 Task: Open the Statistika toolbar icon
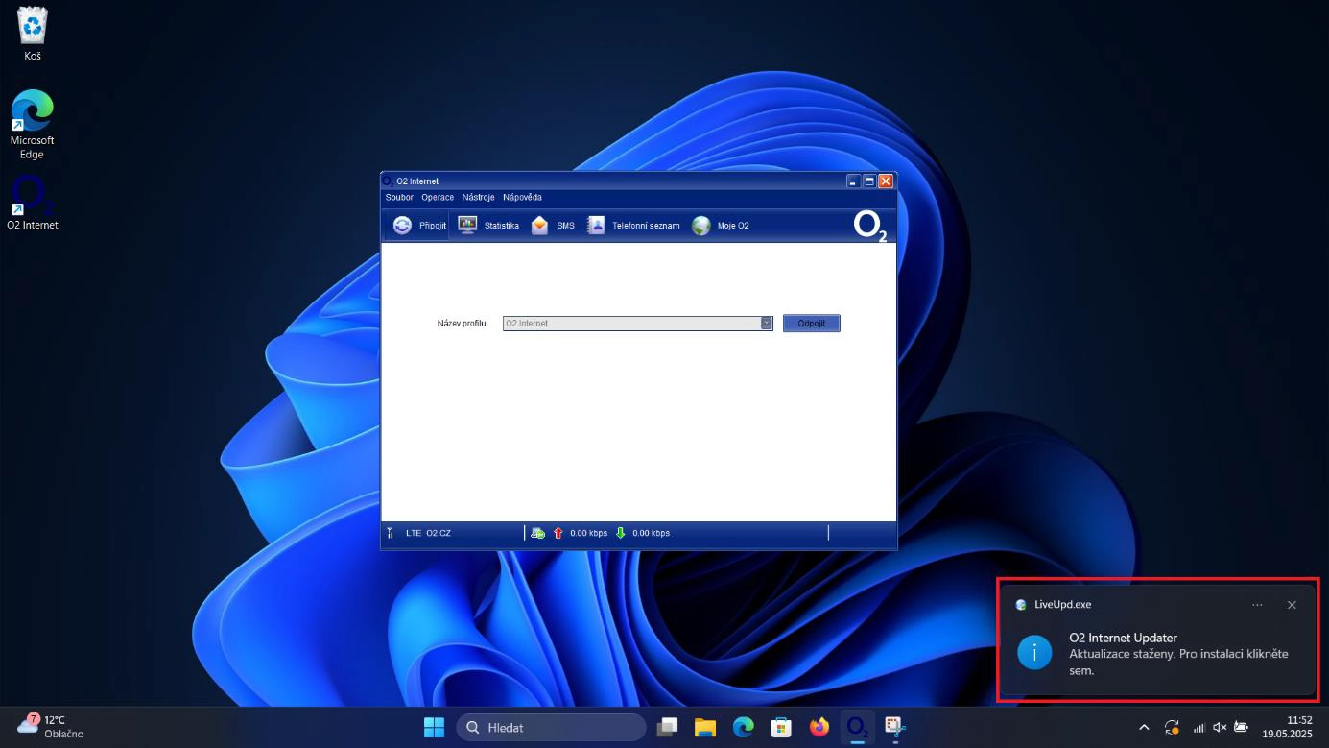[467, 226]
